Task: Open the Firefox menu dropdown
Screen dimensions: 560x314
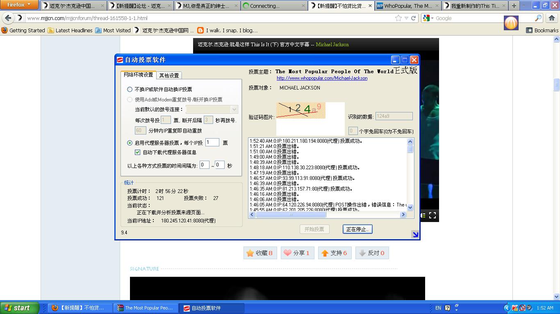Action: tap(19, 5)
